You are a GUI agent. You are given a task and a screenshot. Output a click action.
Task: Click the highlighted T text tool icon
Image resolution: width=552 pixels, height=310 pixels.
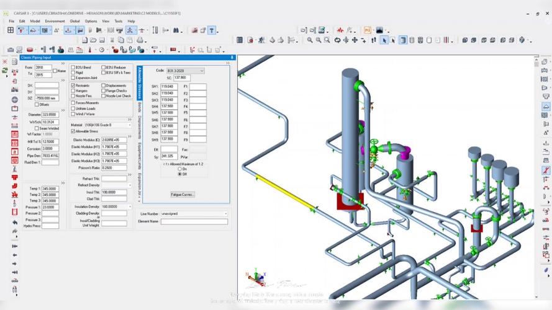tap(212, 30)
